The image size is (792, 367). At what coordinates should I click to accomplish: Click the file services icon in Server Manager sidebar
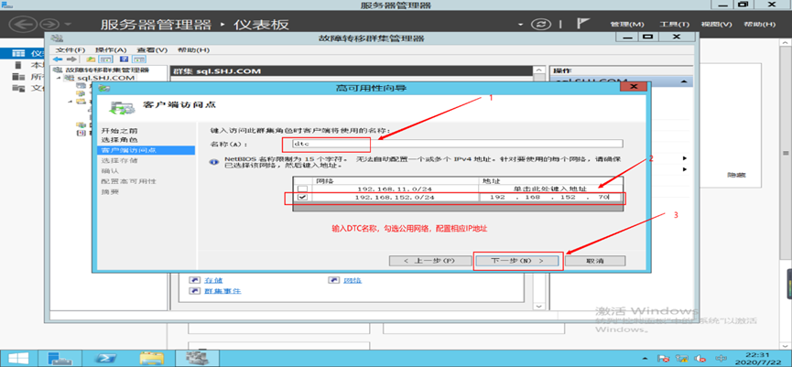[18, 89]
